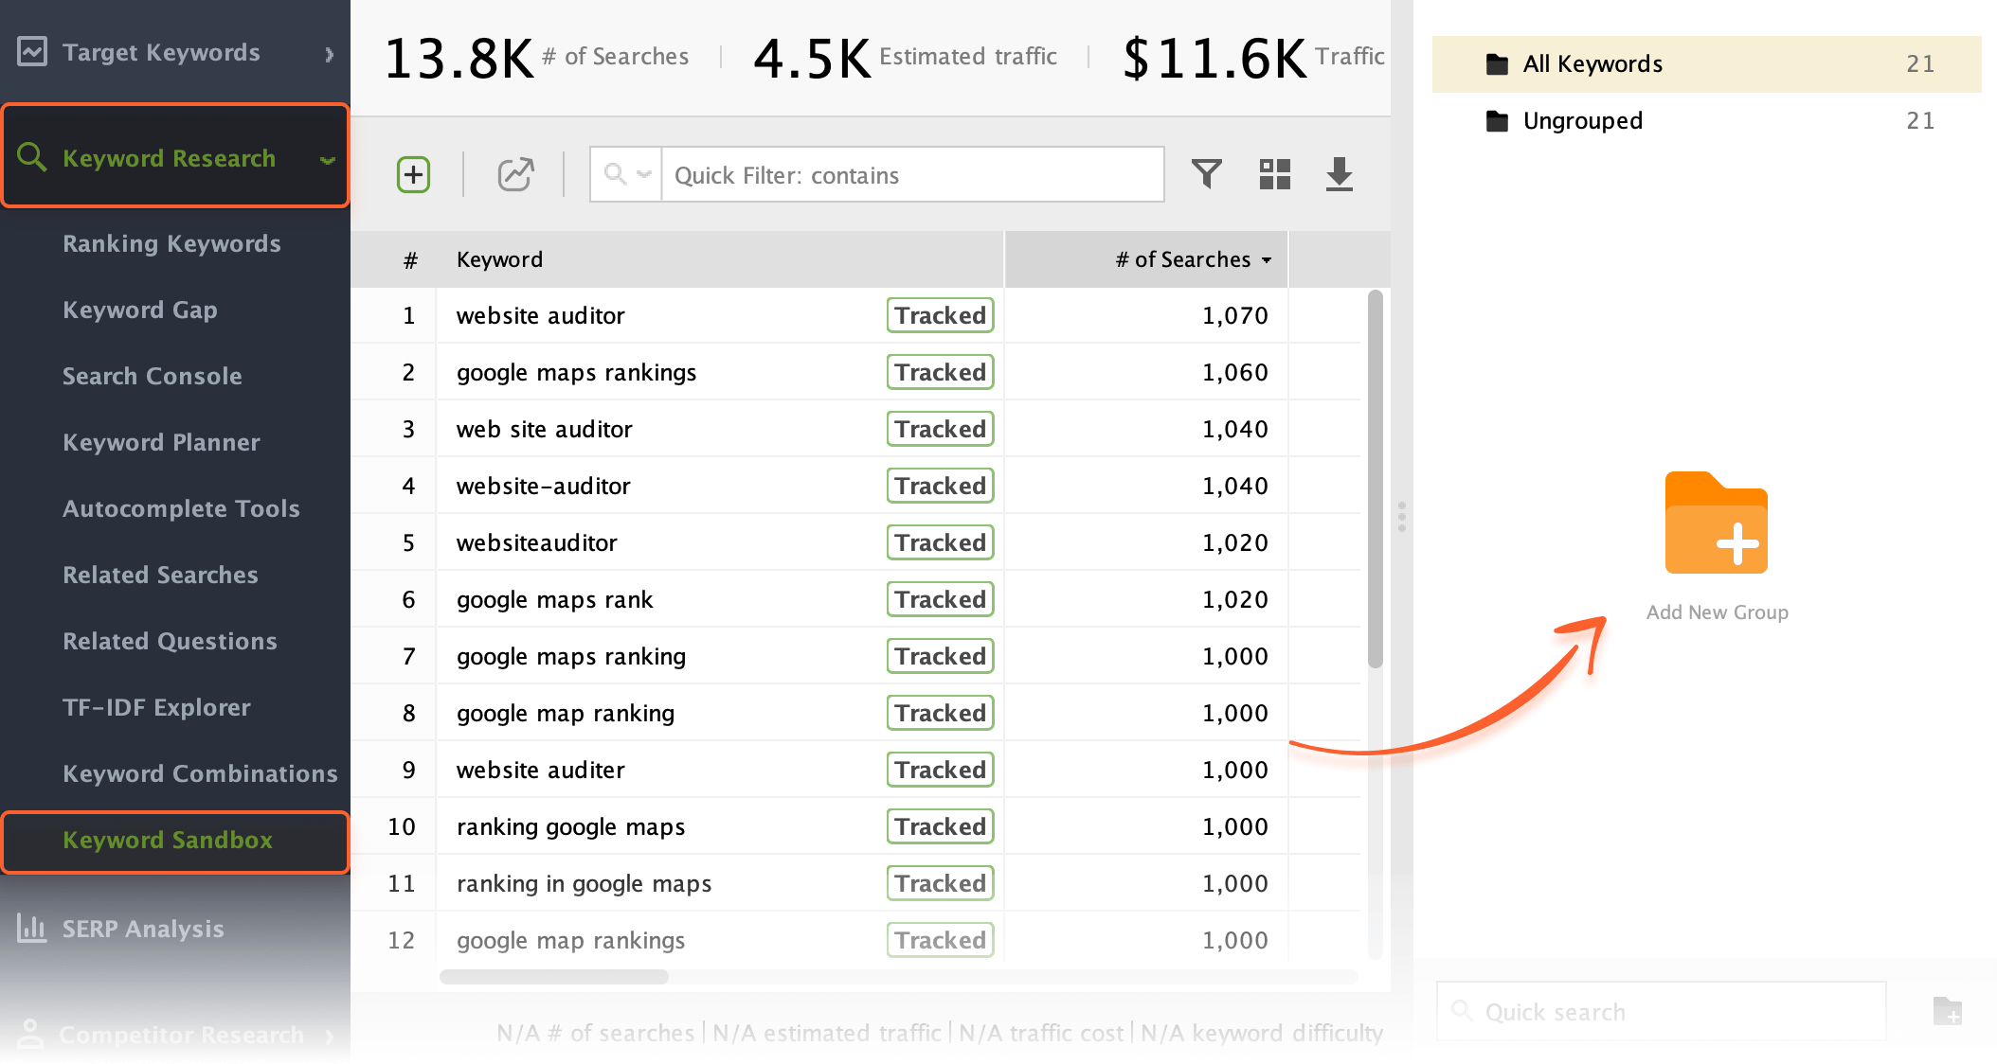Click Tracked badge for google maps rank
1997x1064 pixels.
(940, 599)
